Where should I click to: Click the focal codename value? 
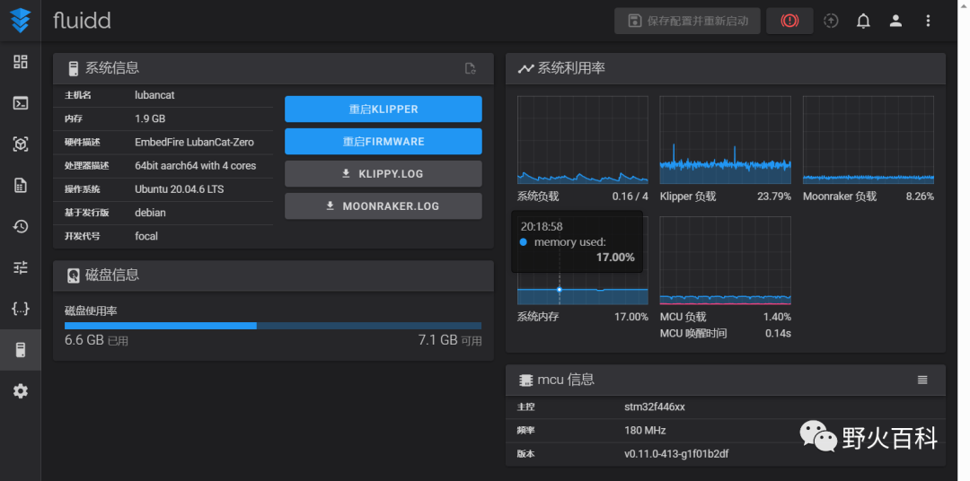(146, 236)
